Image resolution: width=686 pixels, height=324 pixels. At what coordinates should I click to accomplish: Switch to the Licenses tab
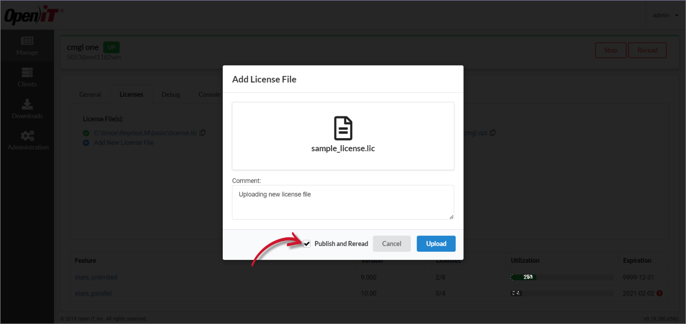click(131, 95)
